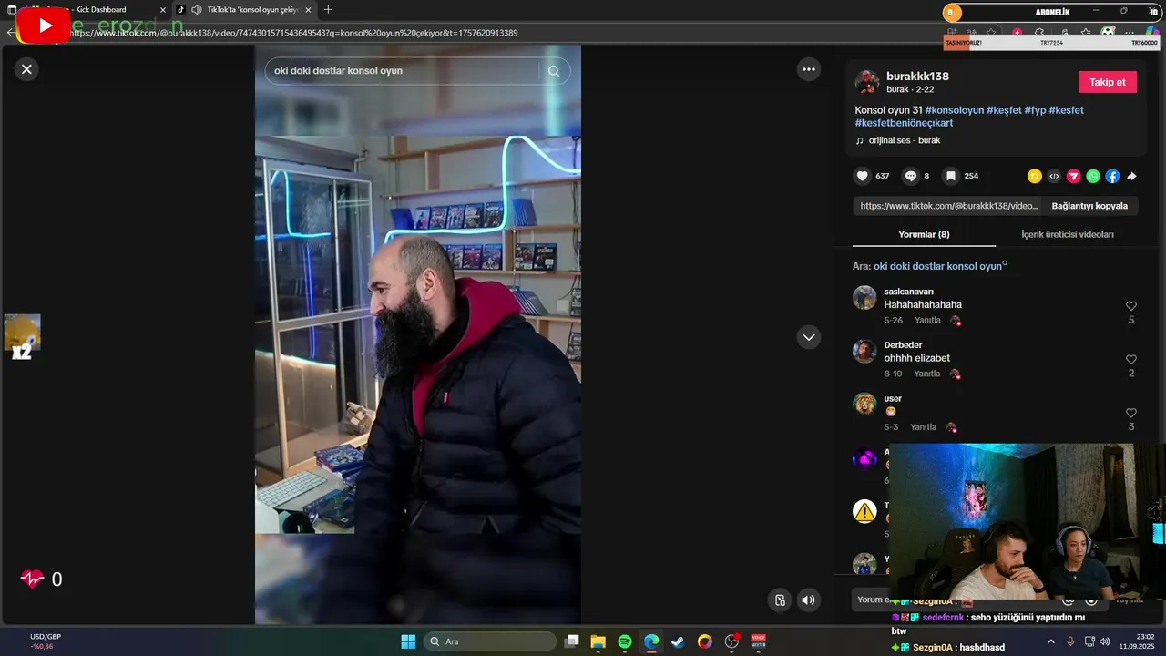The width and height of the screenshot is (1166, 656).
Task: Close the Kick Dashboard tab
Action: tap(163, 10)
